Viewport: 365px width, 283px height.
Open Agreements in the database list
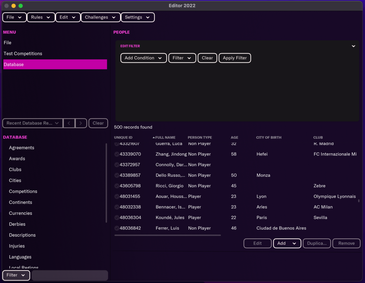[22, 148]
